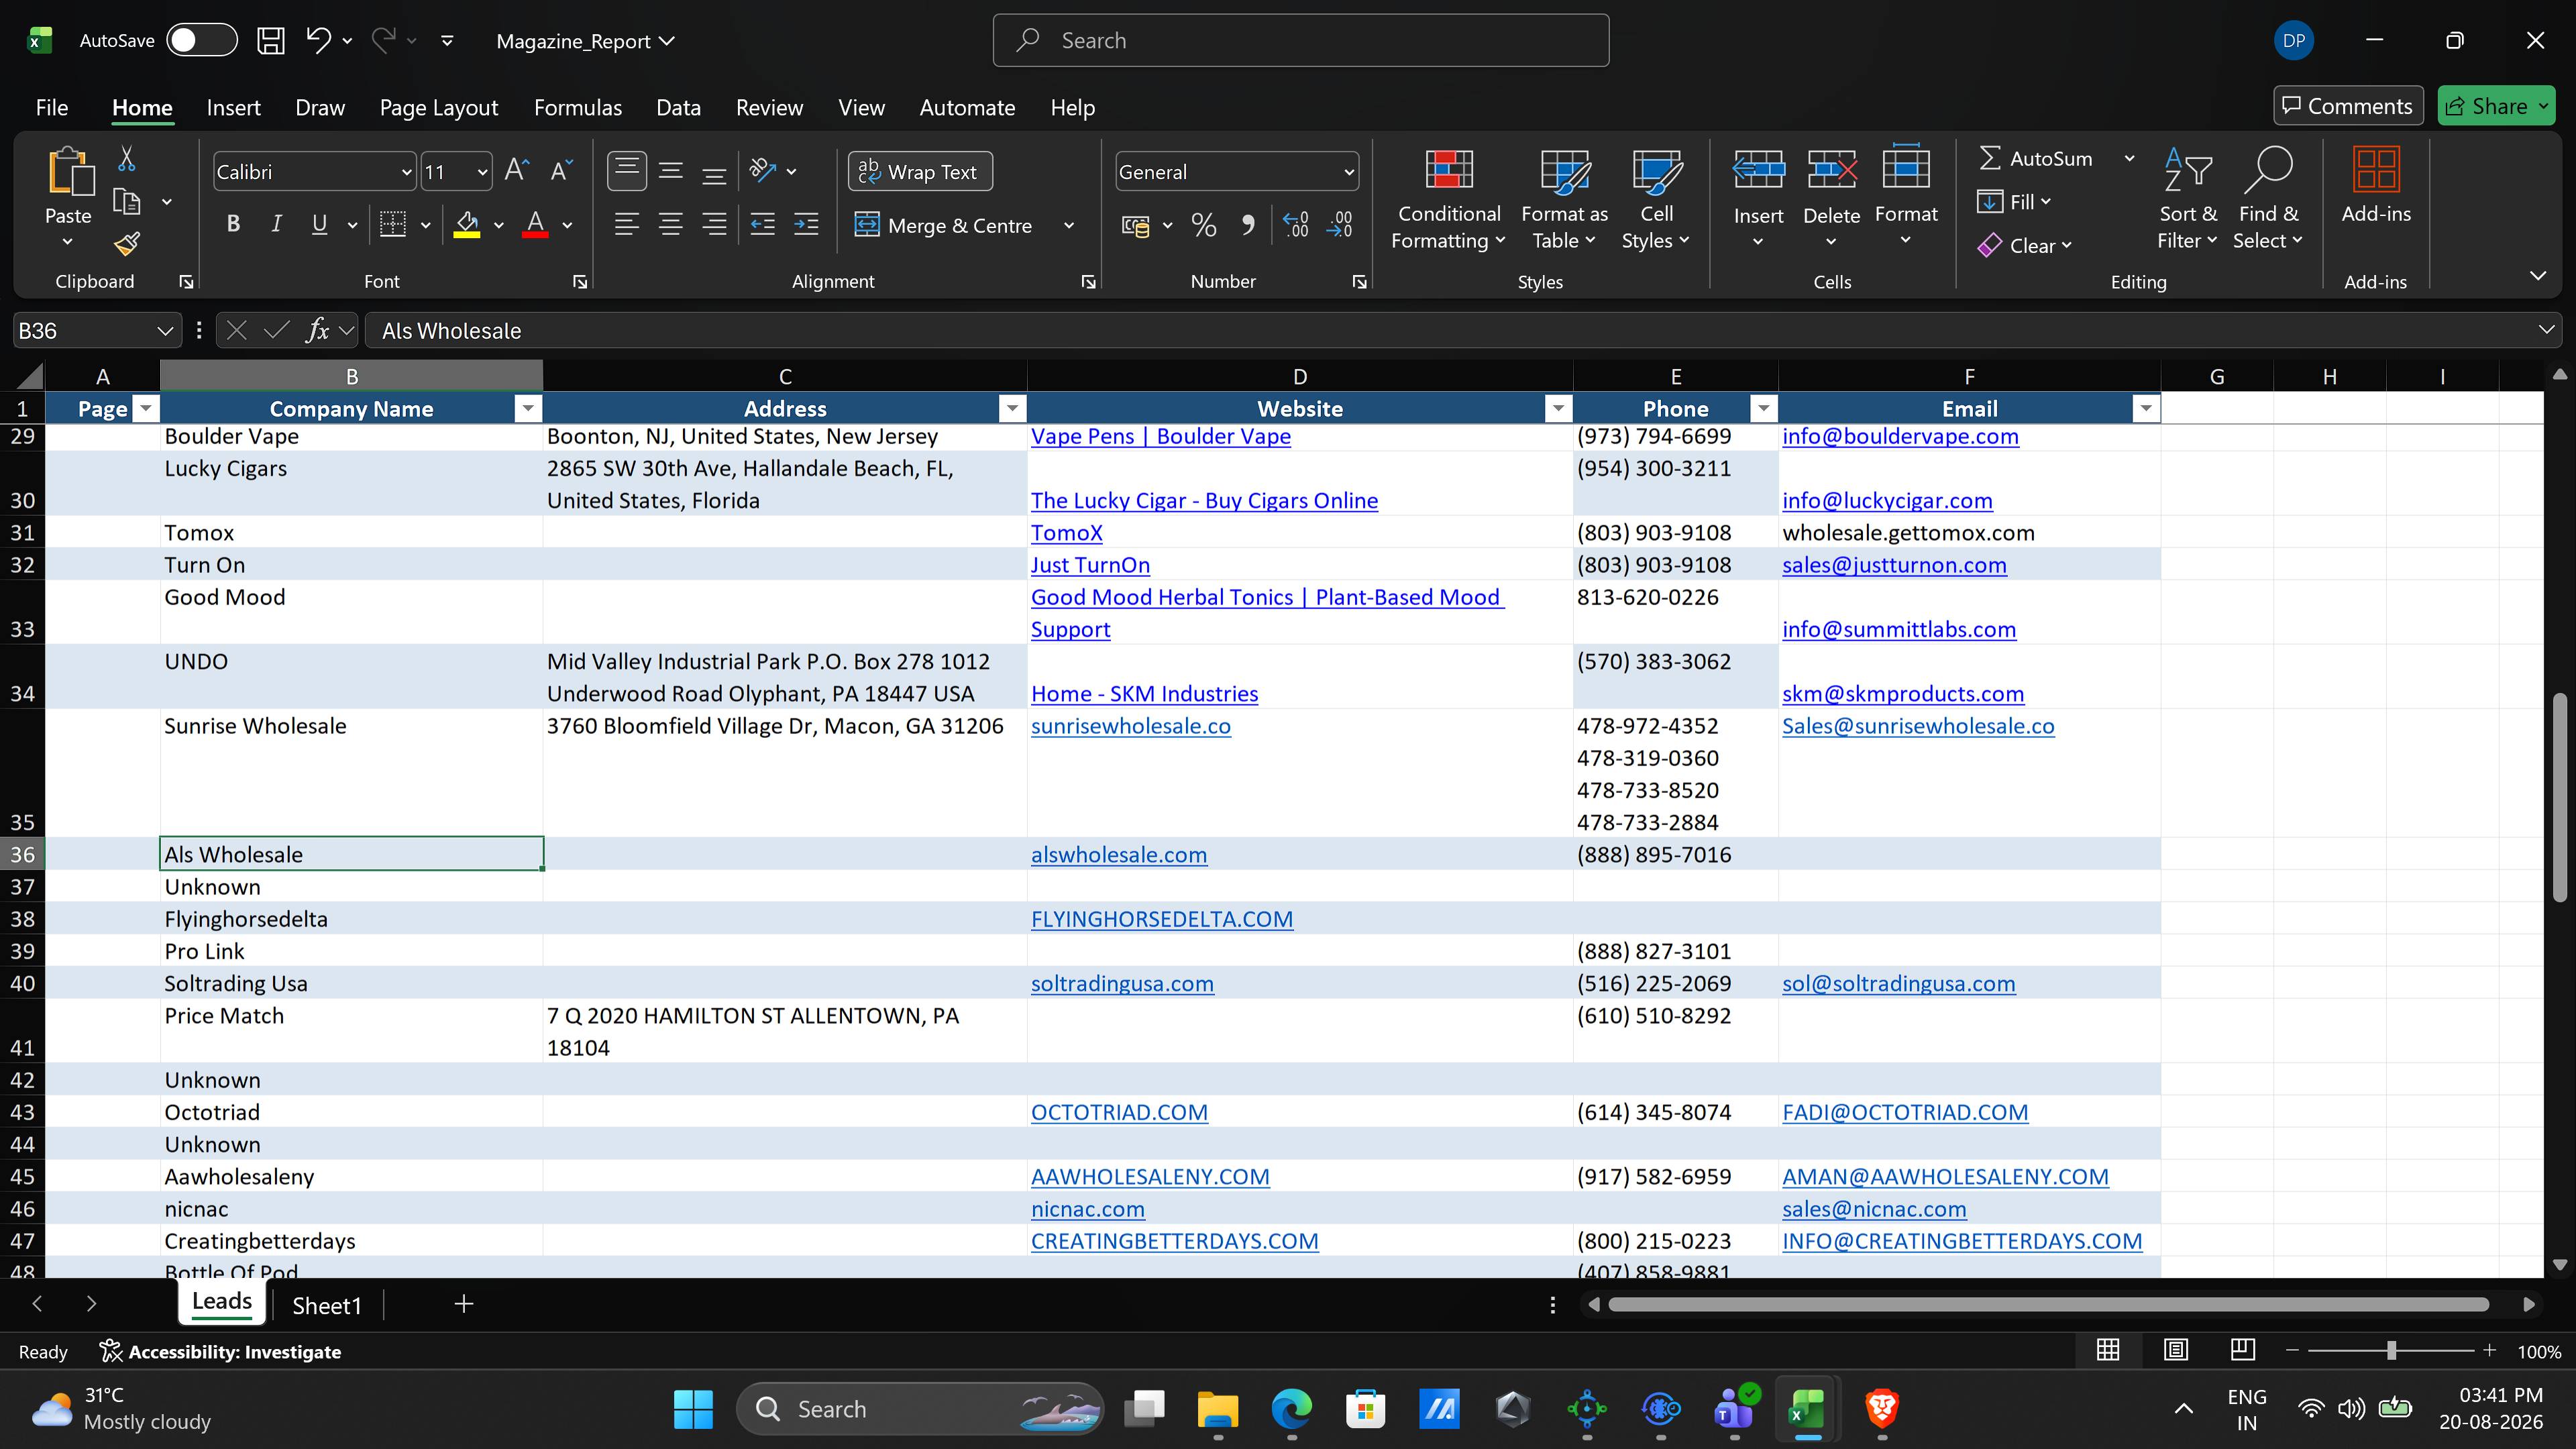Open the Company Name filter dropdown
Image resolution: width=2576 pixels, height=1449 pixels.
tap(527, 408)
